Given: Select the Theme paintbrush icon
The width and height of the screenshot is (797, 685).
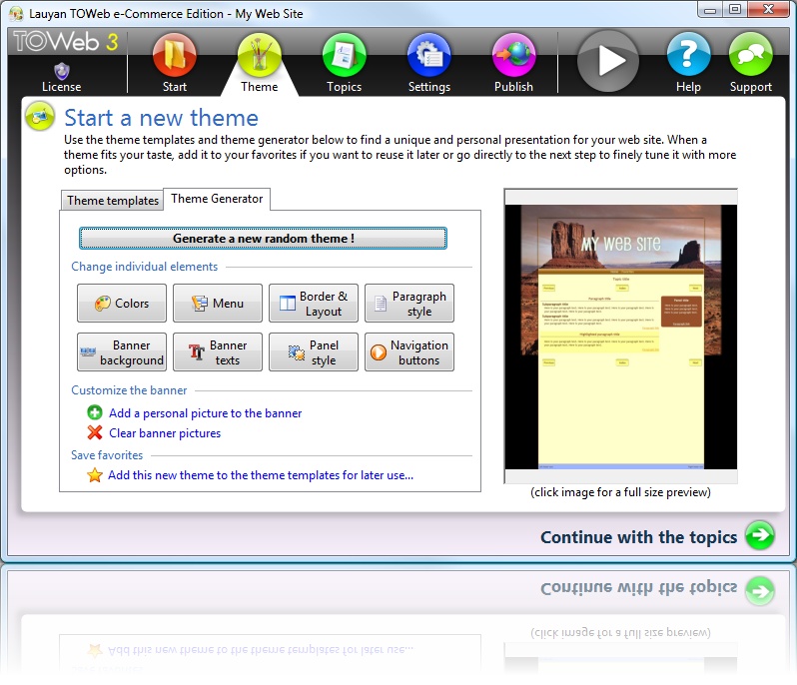Looking at the screenshot, I should click(260, 55).
